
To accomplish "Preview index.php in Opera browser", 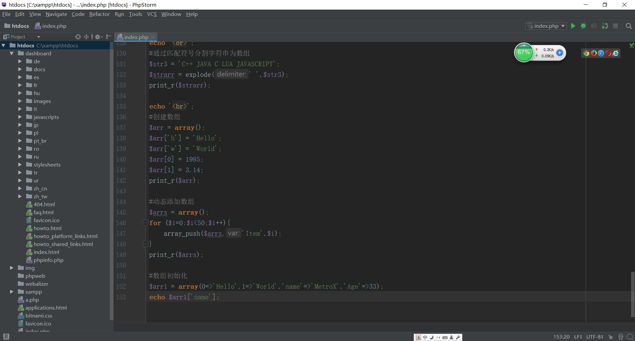I will tap(608, 53).
